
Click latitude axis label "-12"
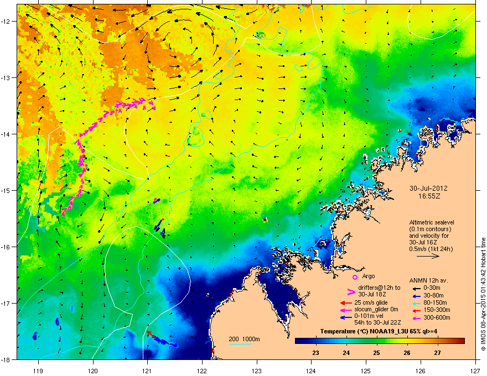[x=6, y=22]
